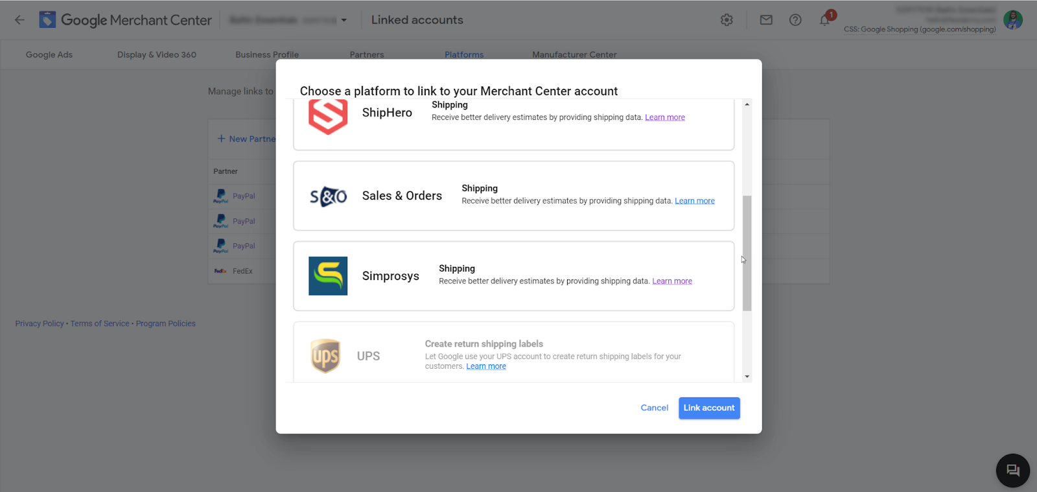Switch to the Google Ads tab
Image resolution: width=1037 pixels, height=492 pixels.
[x=49, y=54]
